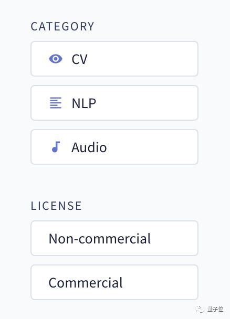Click the word "Commercial" in the last box
The height and width of the screenshot is (319, 230).
click(86, 283)
